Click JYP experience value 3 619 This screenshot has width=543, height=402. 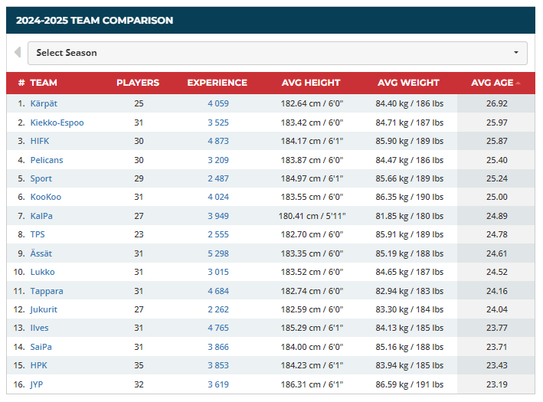218,384
